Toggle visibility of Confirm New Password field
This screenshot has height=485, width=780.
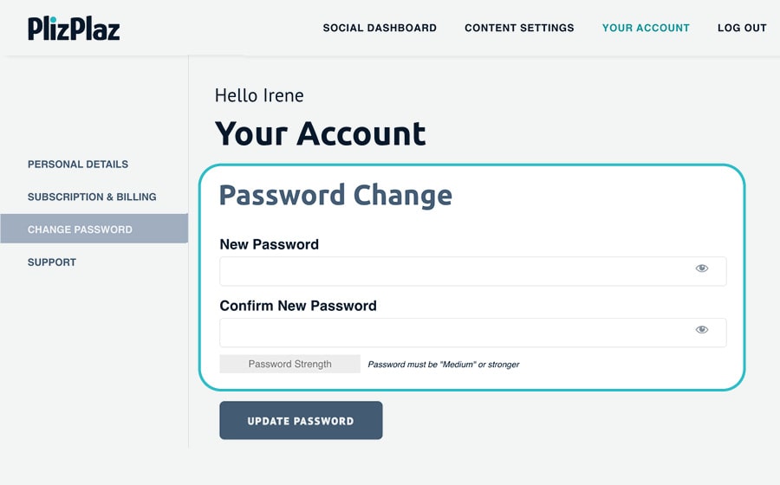pyautogui.click(x=702, y=330)
